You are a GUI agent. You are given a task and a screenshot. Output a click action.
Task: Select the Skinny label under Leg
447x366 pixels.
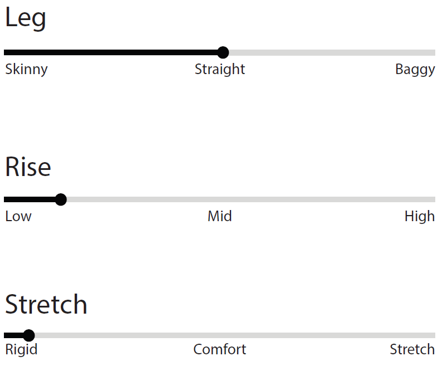26,70
